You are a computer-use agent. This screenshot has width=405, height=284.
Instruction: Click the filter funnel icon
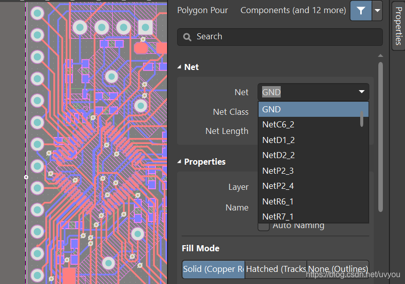click(x=361, y=11)
